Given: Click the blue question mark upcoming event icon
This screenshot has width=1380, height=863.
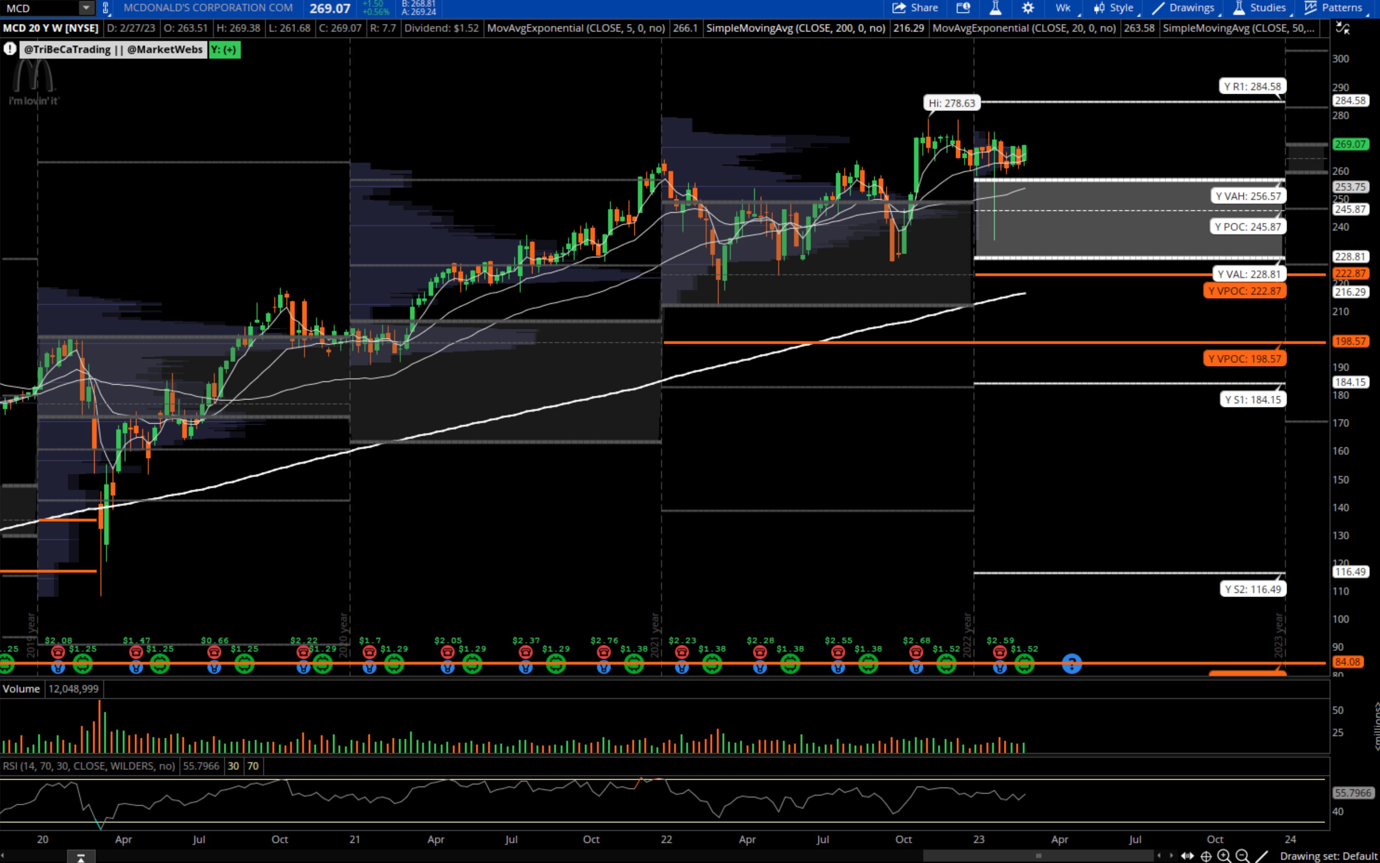Looking at the screenshot, I should coord(1071,664).
